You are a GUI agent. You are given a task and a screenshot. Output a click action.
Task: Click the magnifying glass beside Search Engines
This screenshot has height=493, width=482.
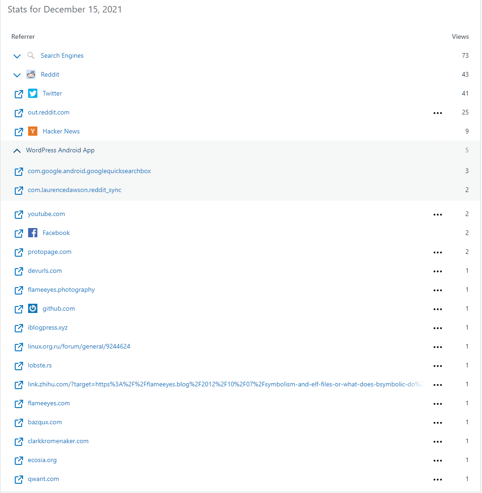30,55
